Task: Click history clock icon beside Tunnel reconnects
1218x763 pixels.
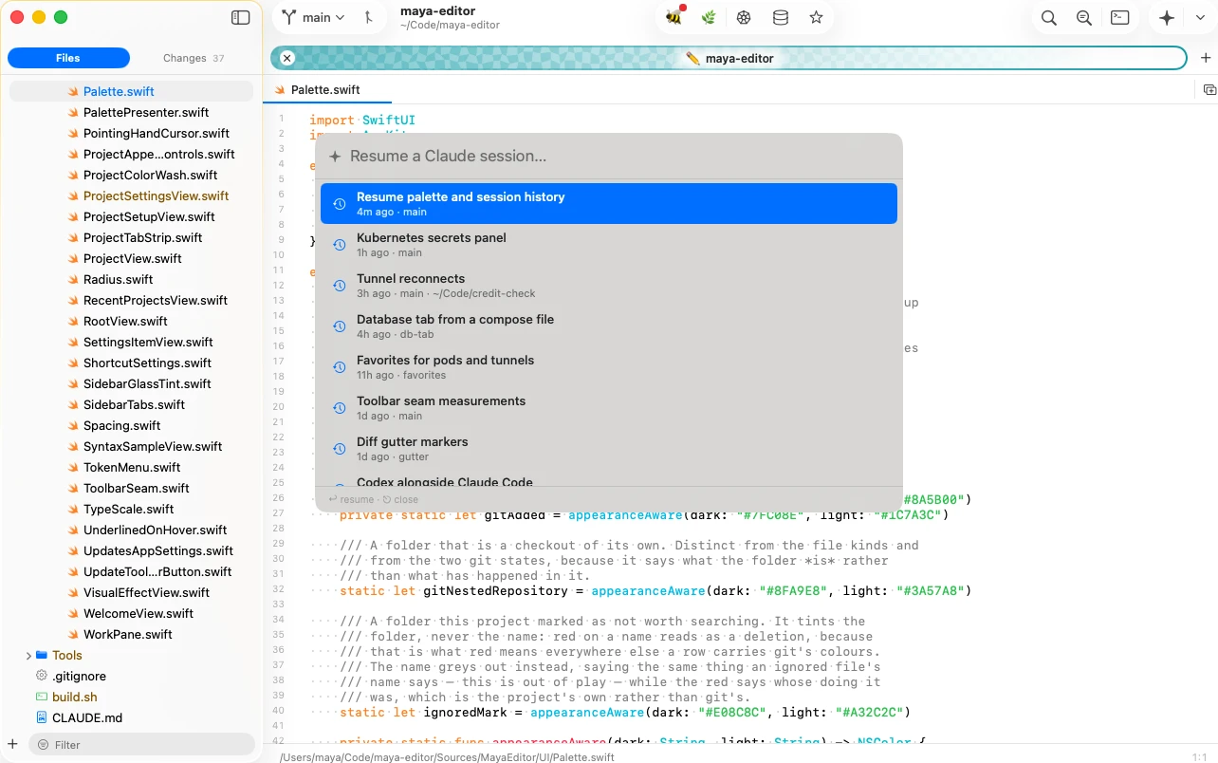Action: pos(339,286)
